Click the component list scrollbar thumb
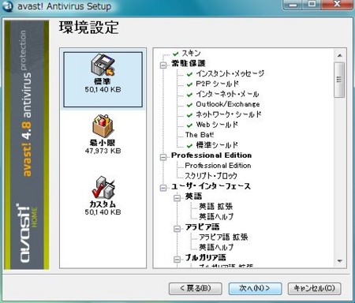Image resolution: width=355 pixels, height=303 pixels. coord(339,80)
